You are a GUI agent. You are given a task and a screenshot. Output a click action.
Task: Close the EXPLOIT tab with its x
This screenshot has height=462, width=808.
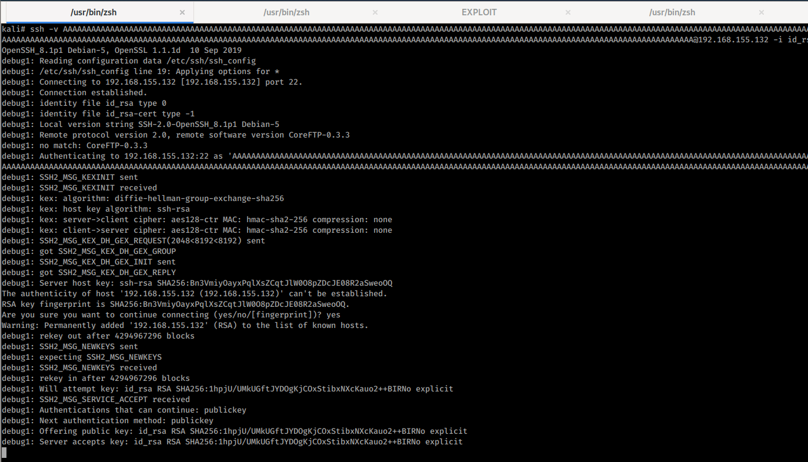click(x=568, y=12)
